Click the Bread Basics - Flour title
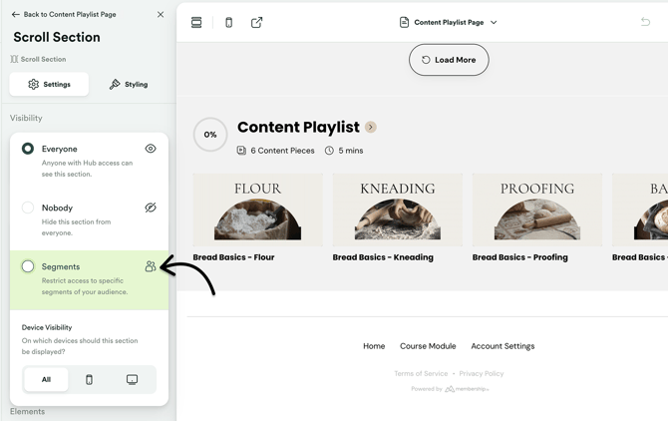668x421 pixels. click(233, 257)
